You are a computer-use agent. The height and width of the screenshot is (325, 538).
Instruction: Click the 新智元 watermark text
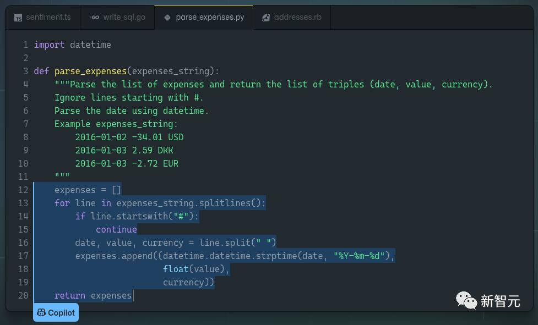pos(500,301)
